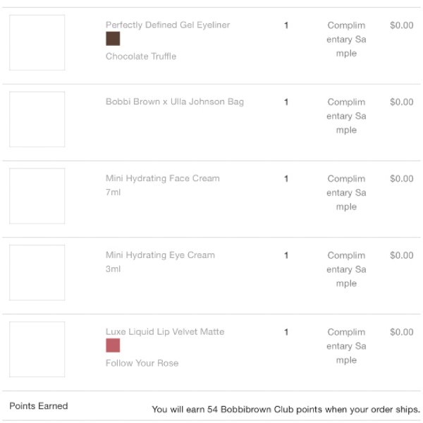
Task: Open the Luxe Liquid Lip Velvet Matte thumbnail
Action: pos(37,350)
